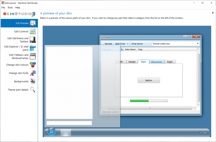
Task: Select Backgrounds label
Action: tap(21, 81)
